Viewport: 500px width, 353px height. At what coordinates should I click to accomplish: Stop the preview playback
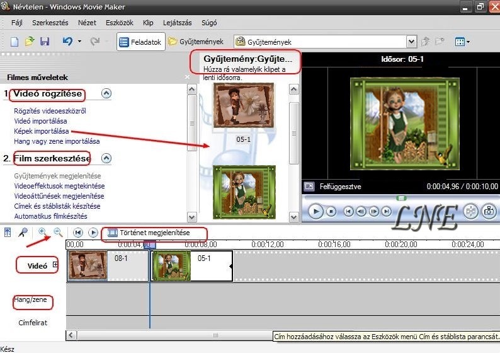click(331, 211)
